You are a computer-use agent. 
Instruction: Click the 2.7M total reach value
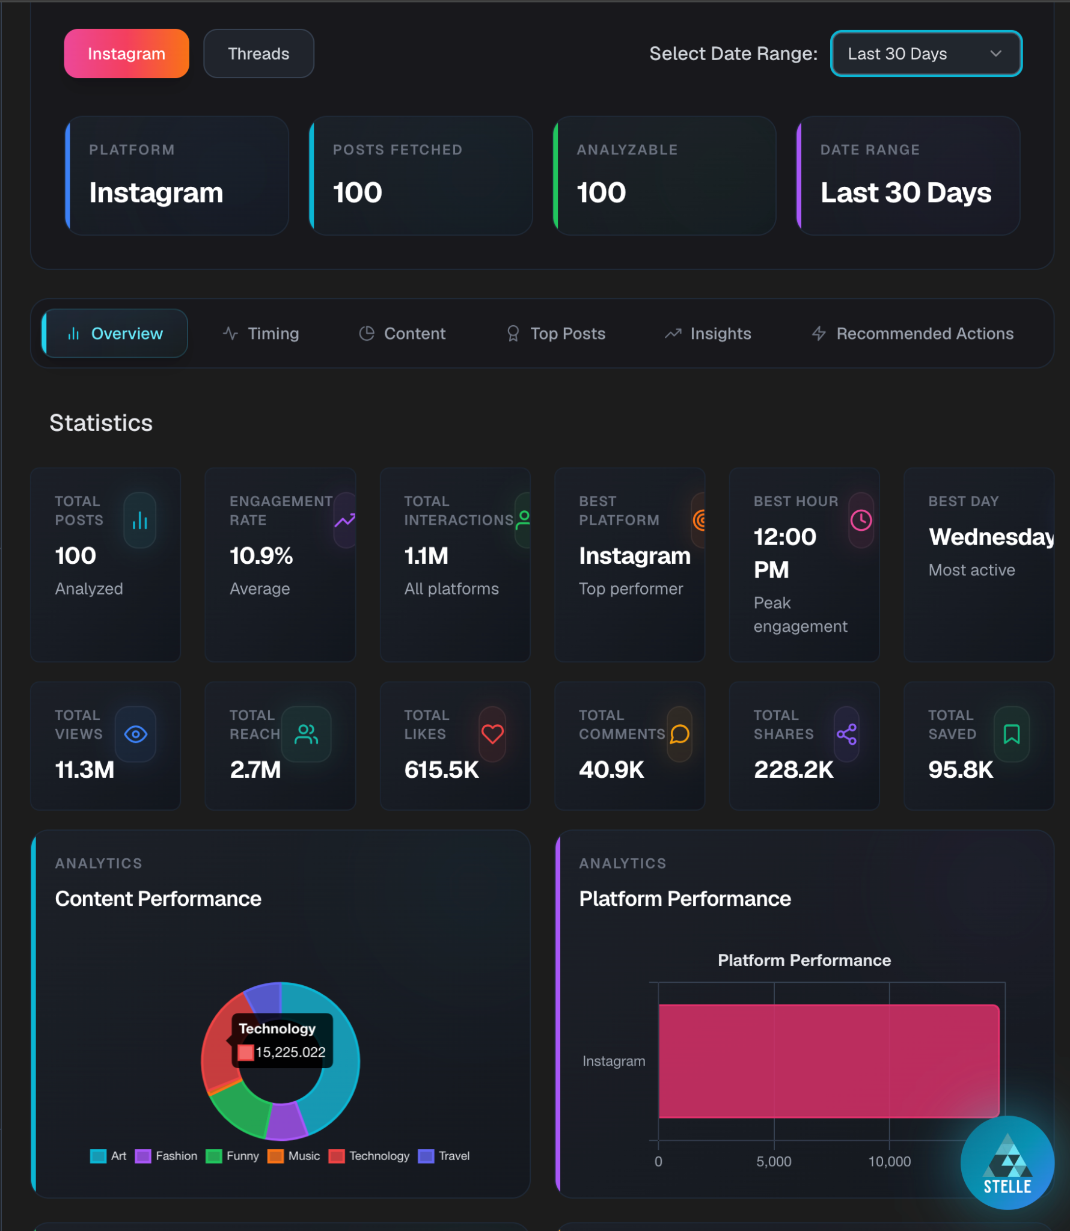coord(255,770)
